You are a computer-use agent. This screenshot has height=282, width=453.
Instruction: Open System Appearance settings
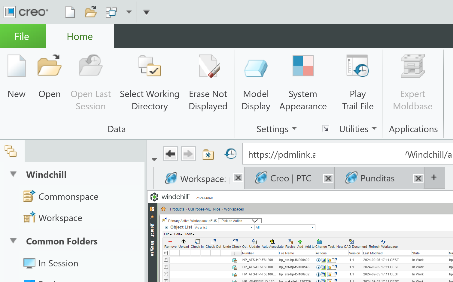303,66
